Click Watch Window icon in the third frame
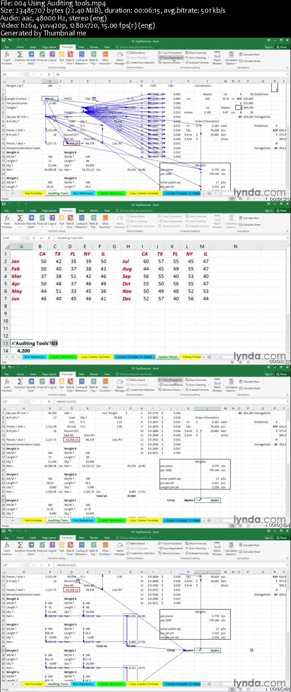Screen dimensions: 291x692 [x=217, y=384]
